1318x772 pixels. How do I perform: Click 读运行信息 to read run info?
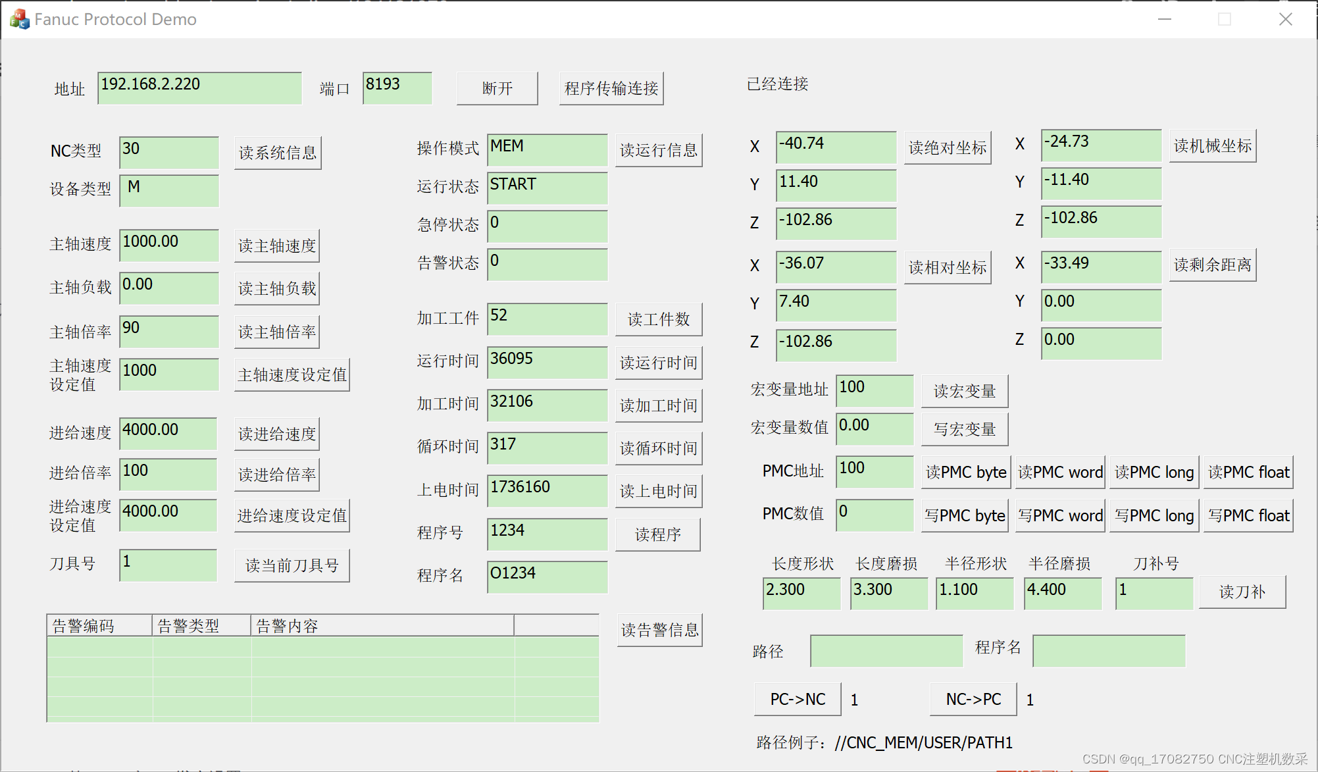tap(658, 149)
